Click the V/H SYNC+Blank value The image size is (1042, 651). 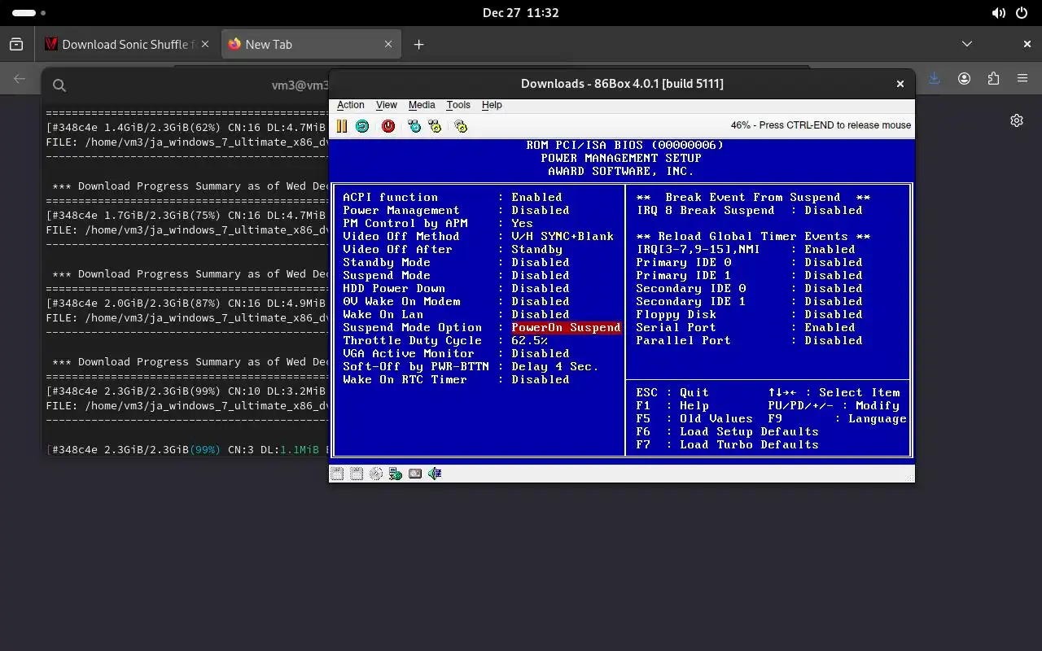(x=563, y=237)
